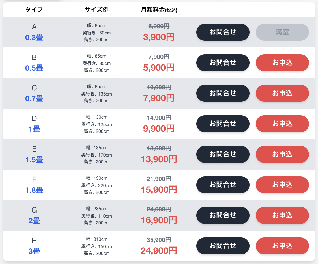Click the サイズ例 column header
The image size is (318, 264).
pyautogui.click(x=96, y=10)
